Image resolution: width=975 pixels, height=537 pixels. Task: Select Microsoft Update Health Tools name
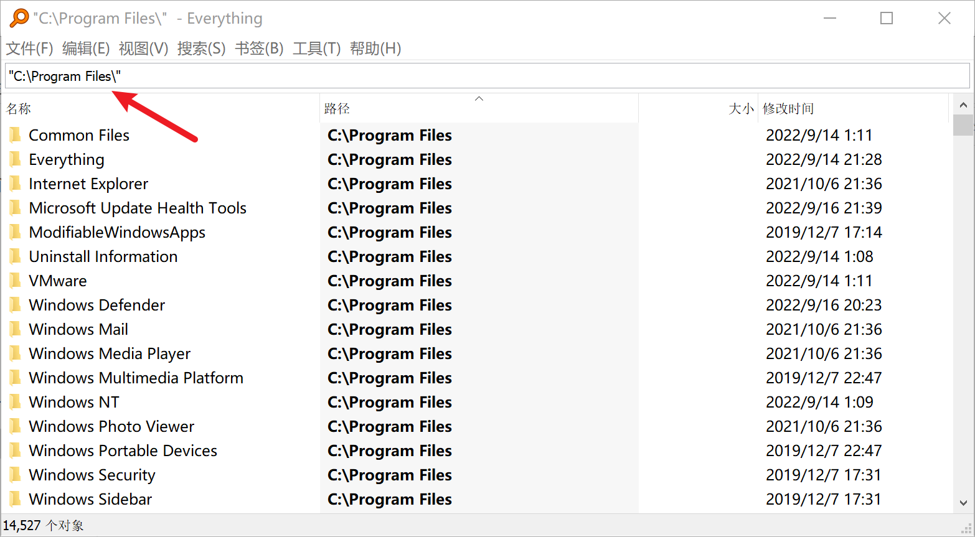[x=138, y=208]
